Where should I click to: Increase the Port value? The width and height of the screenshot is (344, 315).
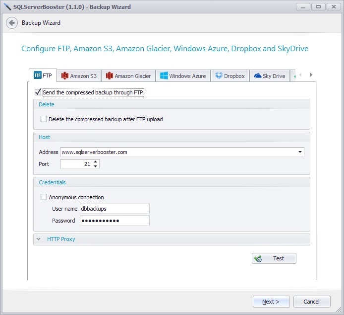pyautogui.click(x=96, y=161)
